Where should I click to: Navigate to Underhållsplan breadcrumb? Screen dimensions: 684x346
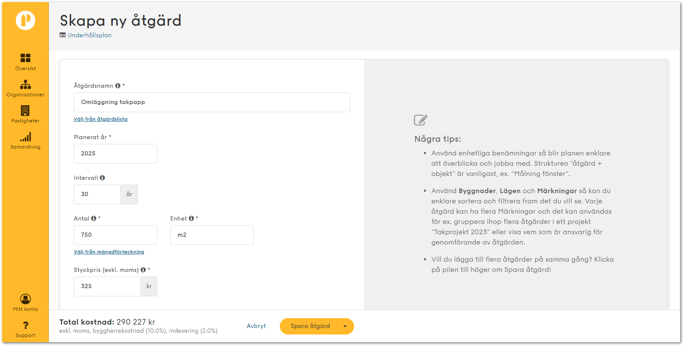[90, 35]
